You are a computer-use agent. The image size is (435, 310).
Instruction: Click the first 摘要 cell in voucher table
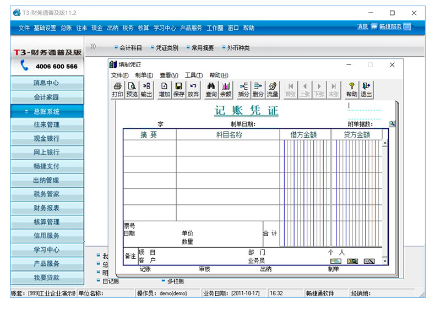[x=149, y=148]
